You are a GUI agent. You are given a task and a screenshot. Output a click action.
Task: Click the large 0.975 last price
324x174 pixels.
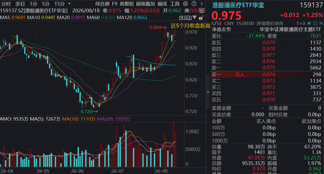(226, 16)
